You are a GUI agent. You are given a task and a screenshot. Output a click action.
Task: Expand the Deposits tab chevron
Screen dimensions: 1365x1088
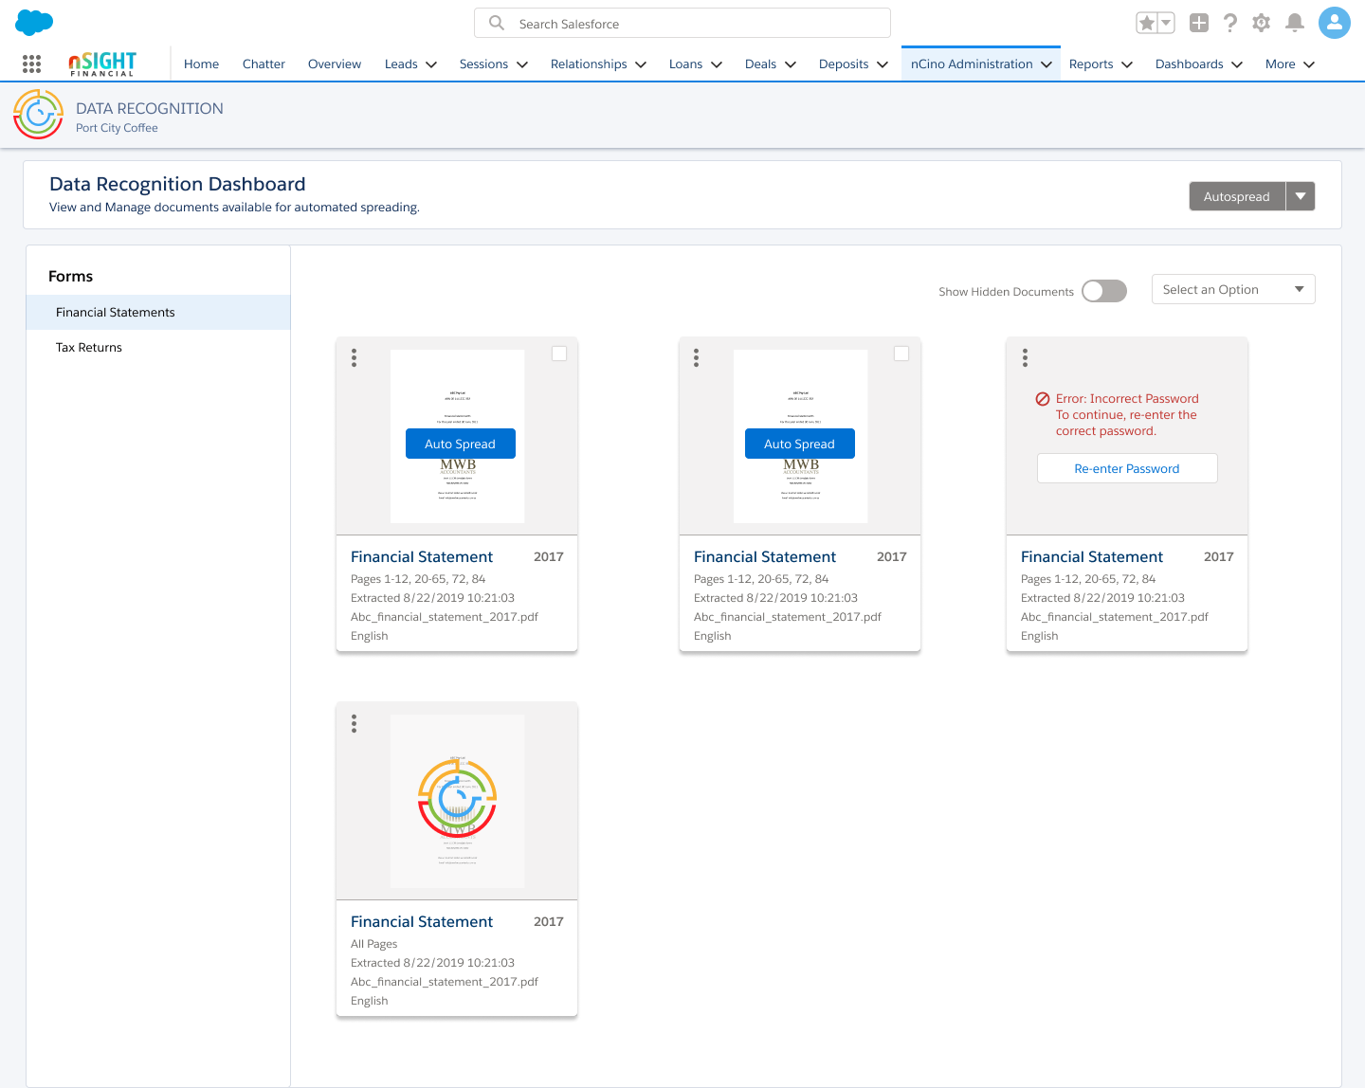tap(883, 64)
